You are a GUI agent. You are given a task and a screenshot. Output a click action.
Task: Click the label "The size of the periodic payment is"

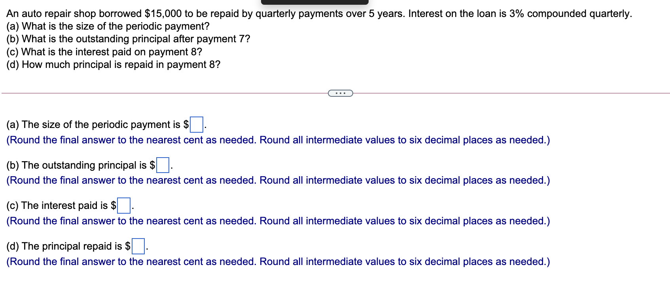pos(101,124)
